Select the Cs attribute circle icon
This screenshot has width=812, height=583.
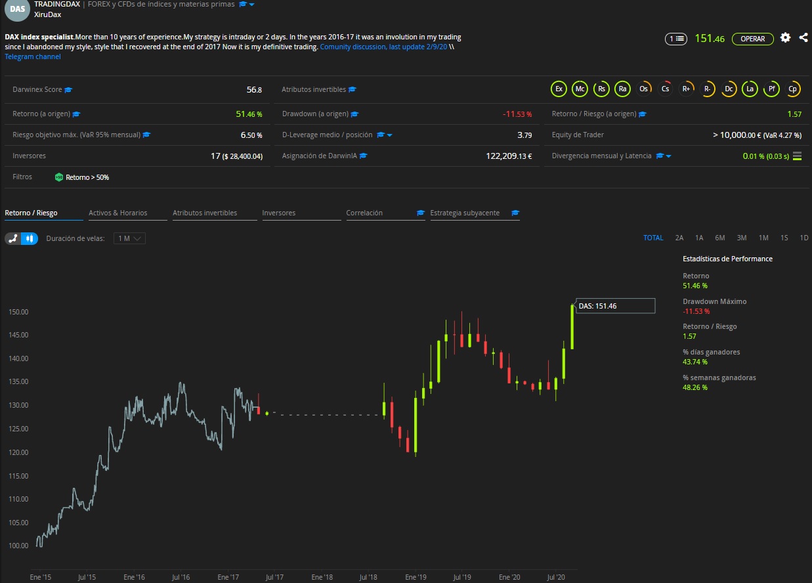[x=666, y=89]
